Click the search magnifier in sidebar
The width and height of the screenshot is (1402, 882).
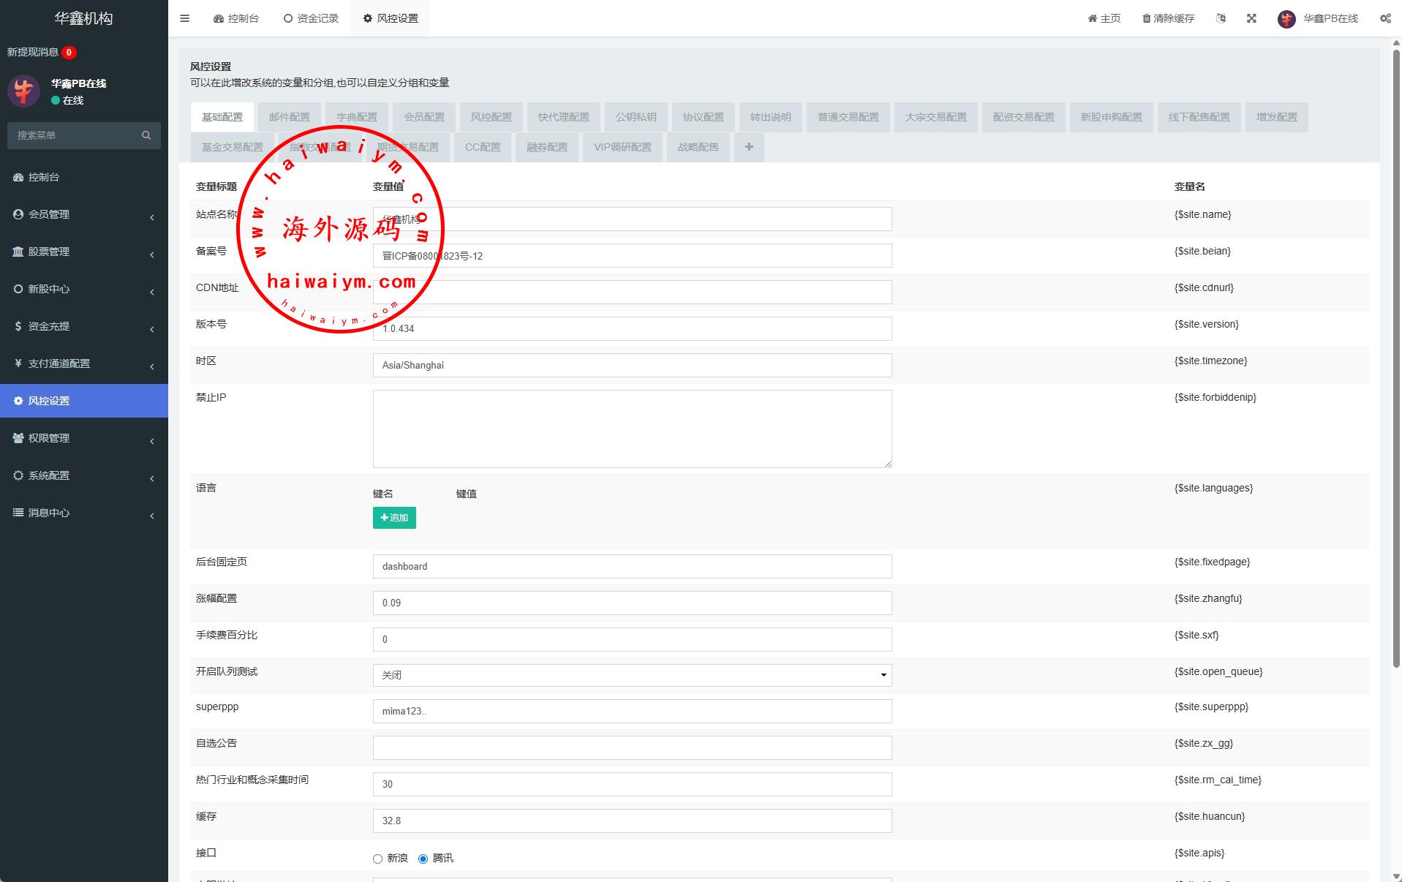[x=146, y=135]
